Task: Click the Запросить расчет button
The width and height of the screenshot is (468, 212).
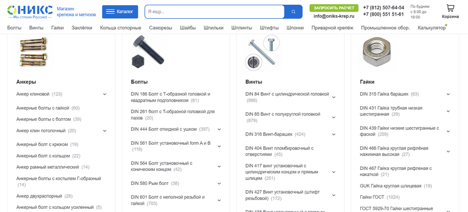Action: (334, 8)
